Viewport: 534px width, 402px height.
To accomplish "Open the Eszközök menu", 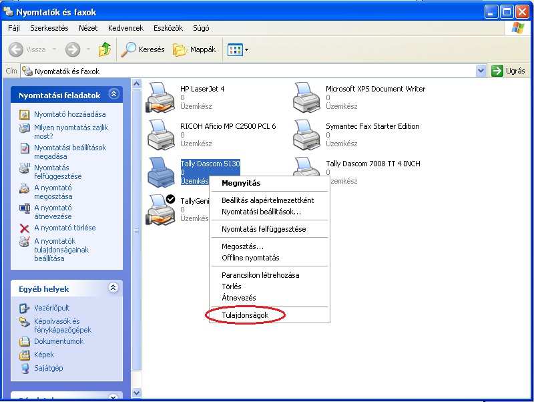I will (x=168, y=28).
